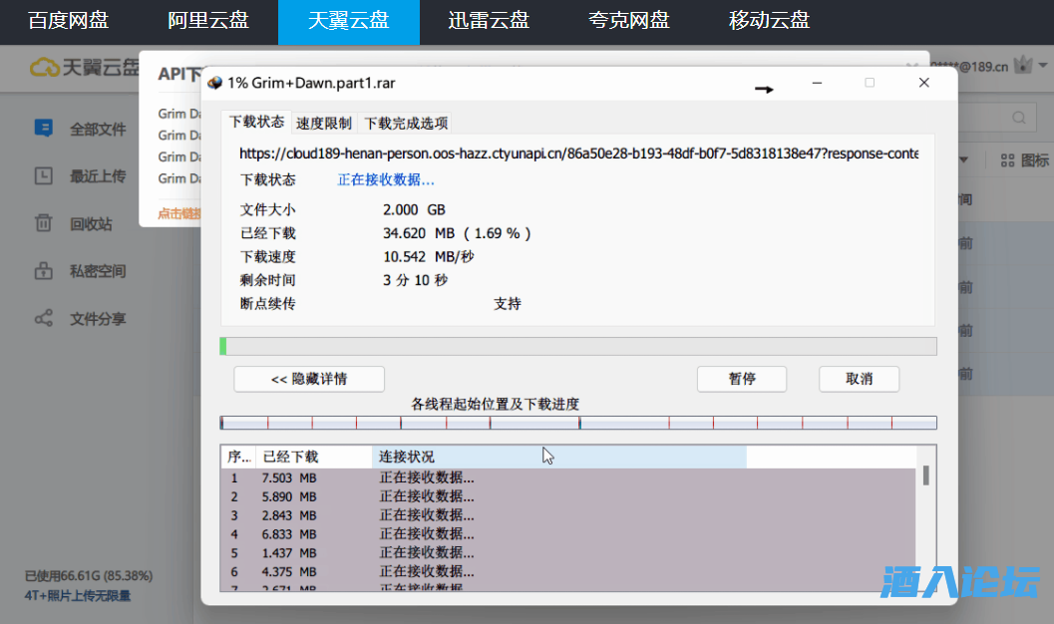Open 私密空间 (Private Space) lock icon
This screenshot has width=1054, height=624.
tap(43, 271)
